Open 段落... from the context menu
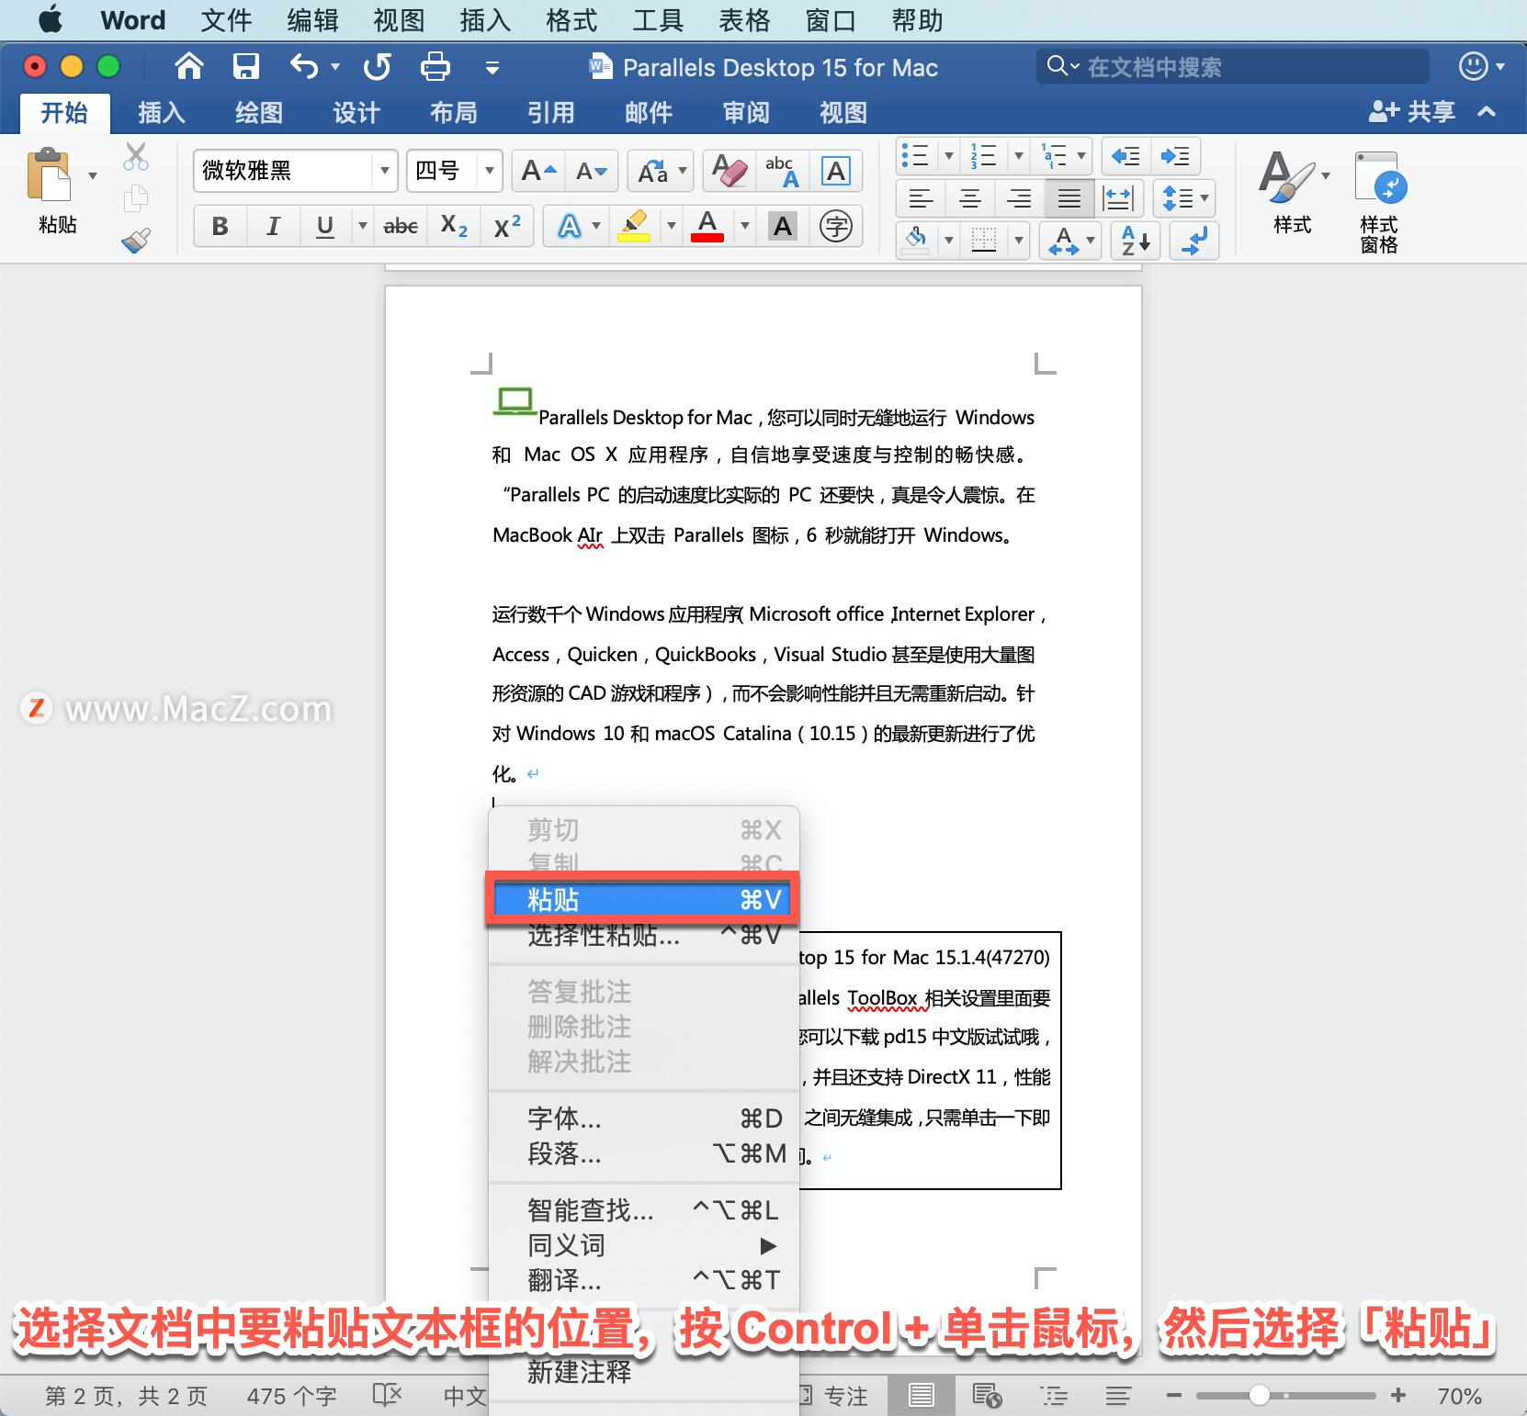The image size is (1527, 1416). (x=642, y=1153)
